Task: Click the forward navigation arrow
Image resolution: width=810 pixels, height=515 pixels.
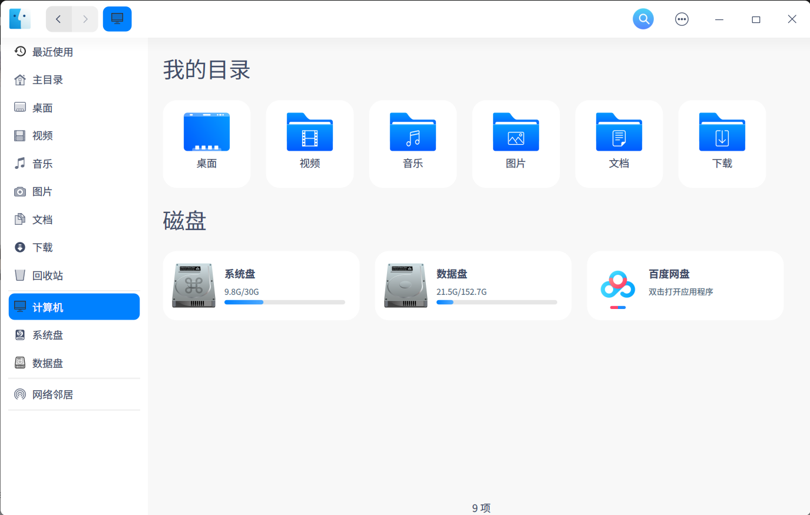Action: click(x=85, y=18)
